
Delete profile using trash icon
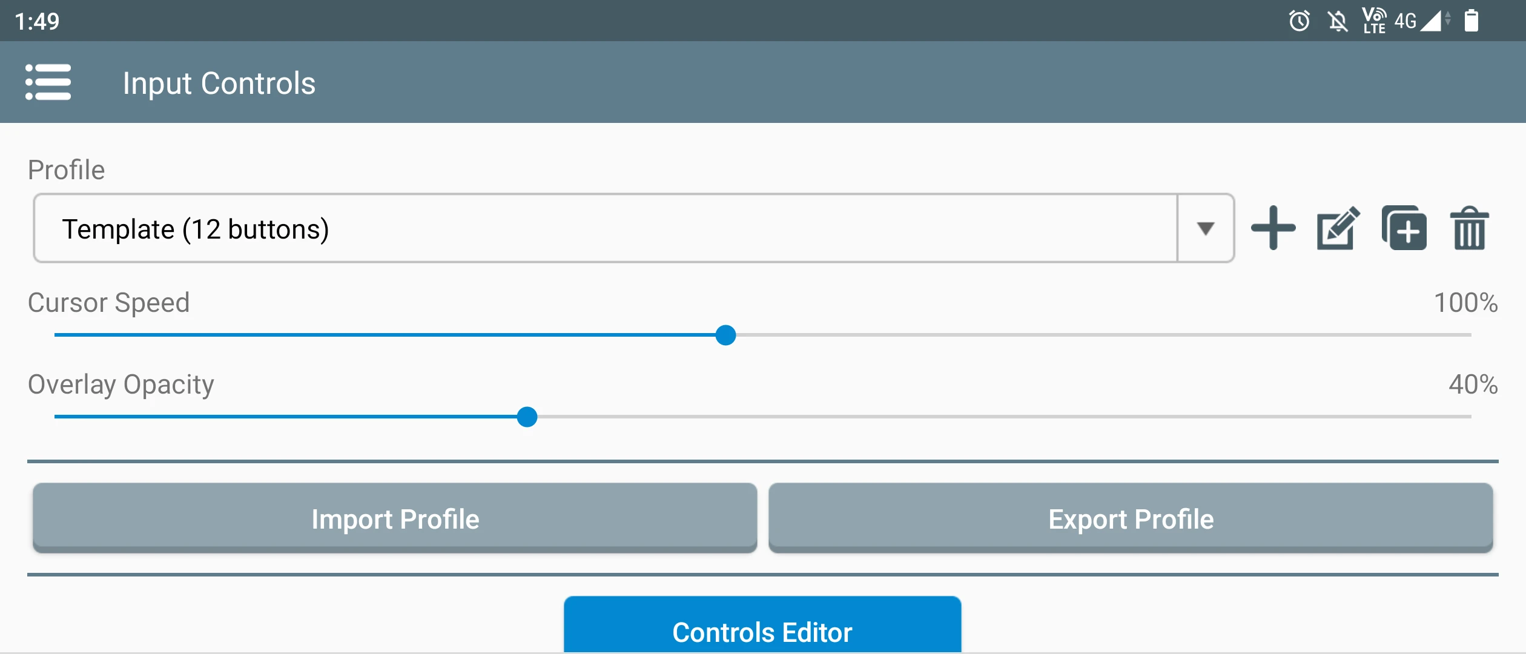[x=1470, y=228]
